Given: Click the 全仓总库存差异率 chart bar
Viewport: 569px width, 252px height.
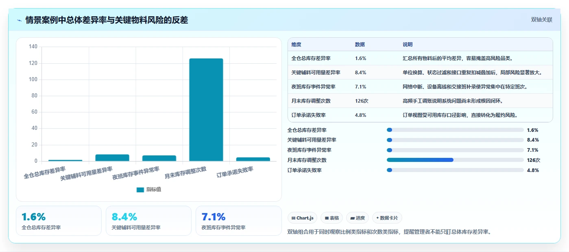Looking at the screenshot, I should click(x=65, y=160).
